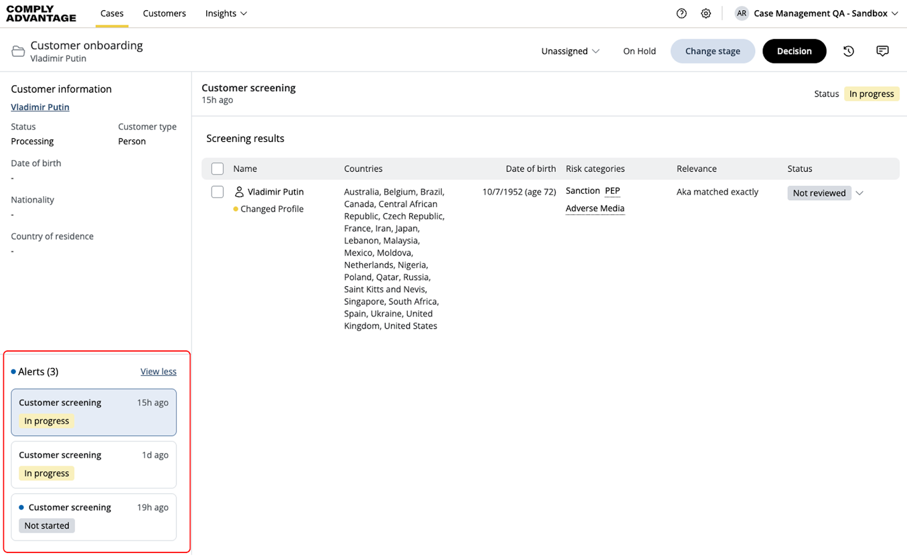This screenshot has width=907, height=558.
Task: Go to the Cases tab
Action: point(112,14)
